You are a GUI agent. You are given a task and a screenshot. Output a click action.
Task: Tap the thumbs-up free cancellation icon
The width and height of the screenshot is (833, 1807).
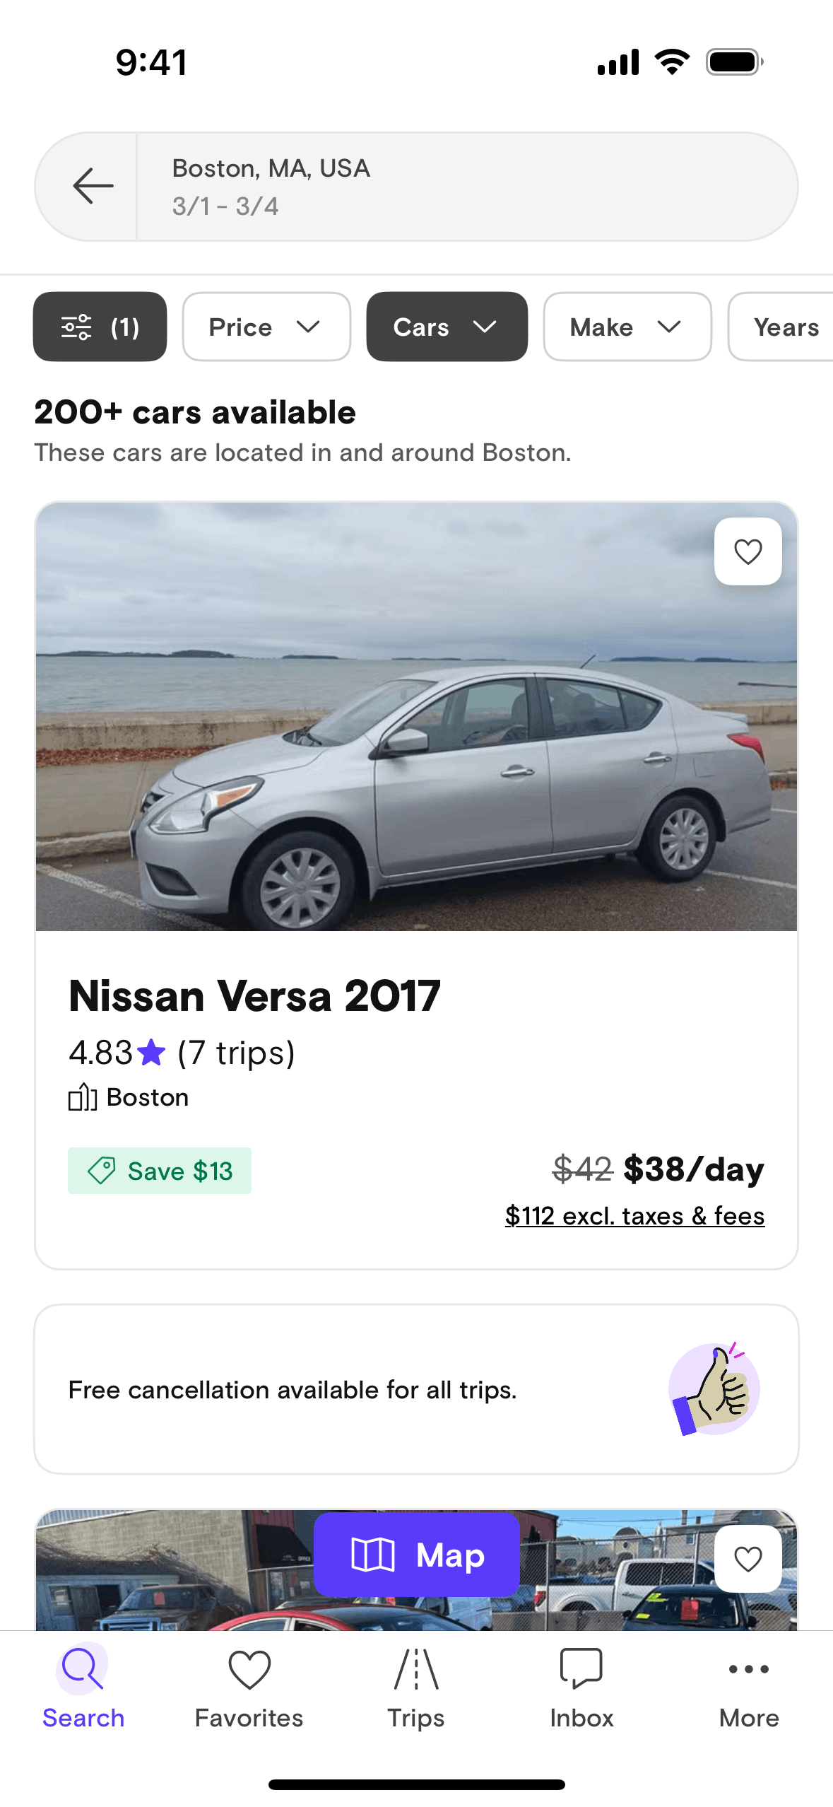[x=714, y=1389]
